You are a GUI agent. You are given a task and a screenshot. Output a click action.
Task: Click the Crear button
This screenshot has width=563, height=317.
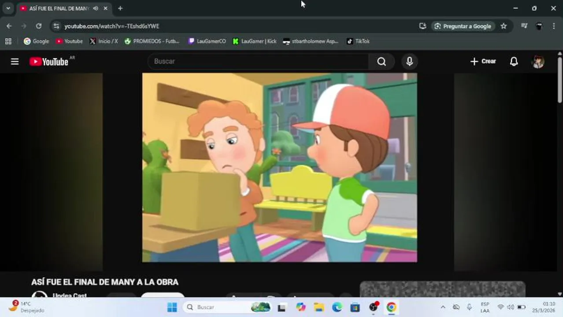click(x=483, y=62)
